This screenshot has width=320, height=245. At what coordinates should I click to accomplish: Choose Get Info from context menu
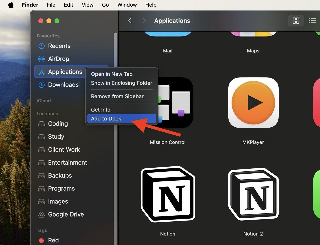tap(122, 110)
